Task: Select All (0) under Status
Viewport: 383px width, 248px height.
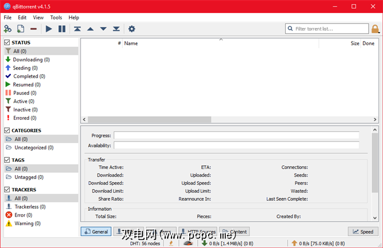Action: pos(41,51)
